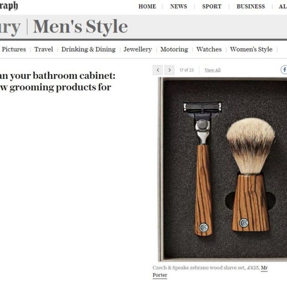Click the shave set product image
287x287 pixels.
(222, 169)
